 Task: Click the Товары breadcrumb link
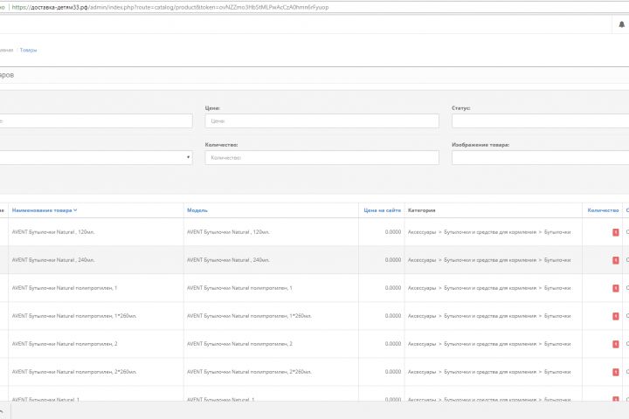[x=28, y=51]
